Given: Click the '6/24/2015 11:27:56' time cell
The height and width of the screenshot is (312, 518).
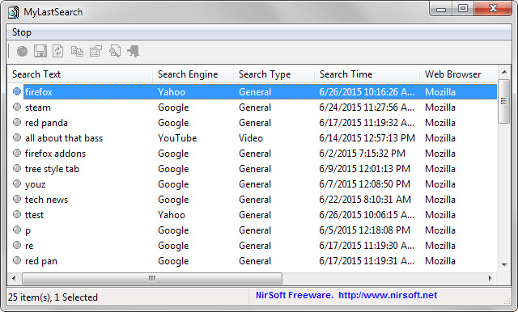Looking at the screenshot, I should point(367,108).
